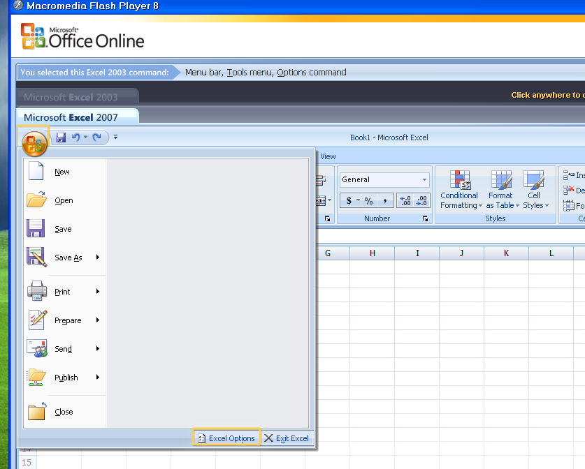Open the General number format dropdown
Screen dimensions: 585x469
pyautogui.click(x=424, y=180)
